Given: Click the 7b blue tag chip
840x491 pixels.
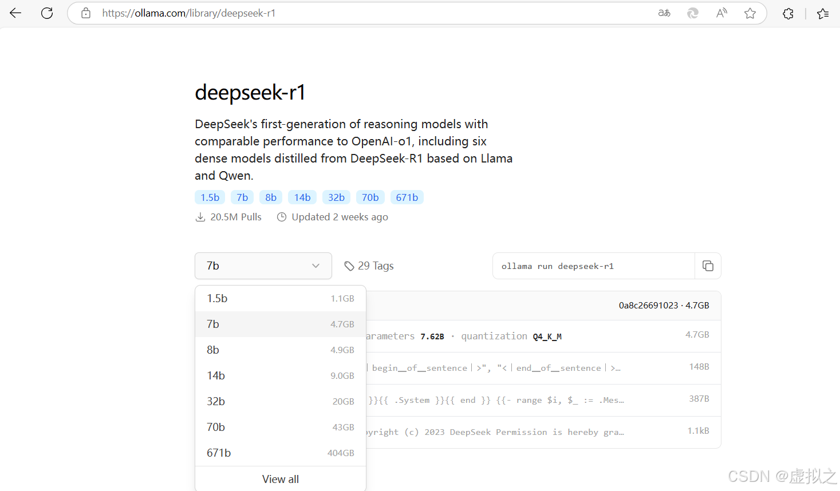Looking at the screenshot, I should point(242,197).
